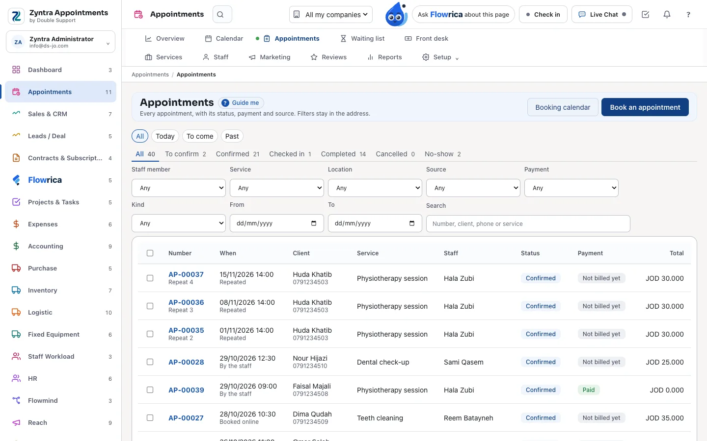Viewport: 707px width, 441px height.
Task: Open the tasks checklist icon in header
Action: pos(646,15)
